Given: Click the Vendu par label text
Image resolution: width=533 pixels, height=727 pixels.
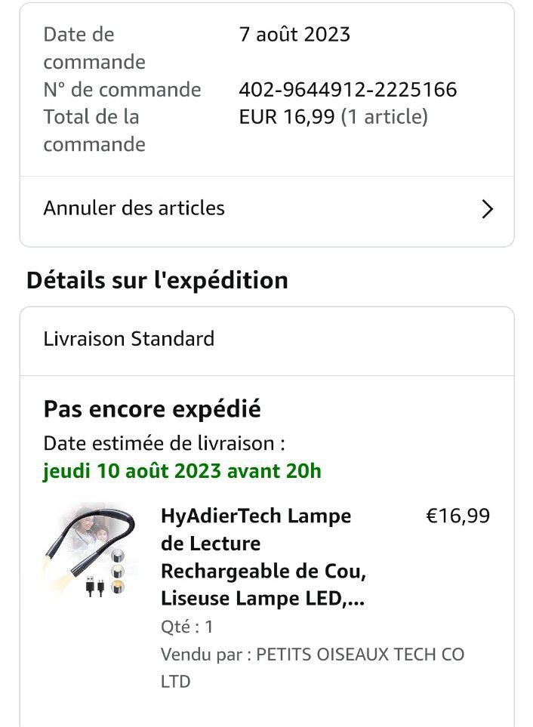Looking at the screenshot, I should coord(205,655).
